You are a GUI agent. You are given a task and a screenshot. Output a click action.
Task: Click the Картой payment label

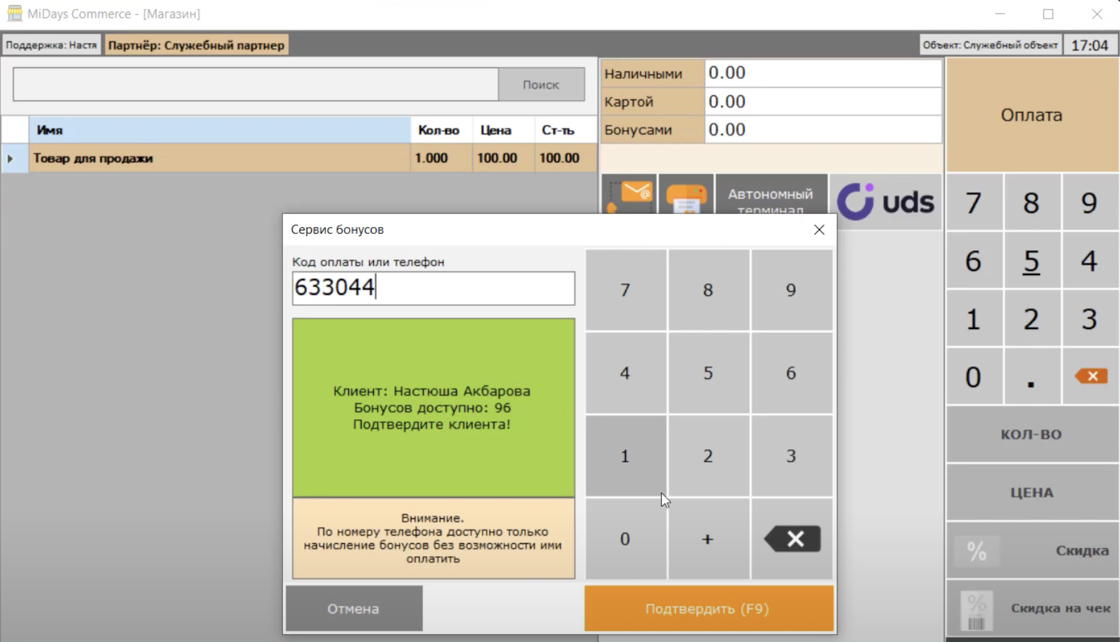(x=652, y=101)
